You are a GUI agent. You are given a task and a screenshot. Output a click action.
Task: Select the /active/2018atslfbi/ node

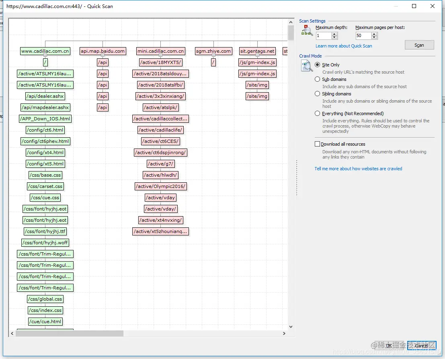161,85
